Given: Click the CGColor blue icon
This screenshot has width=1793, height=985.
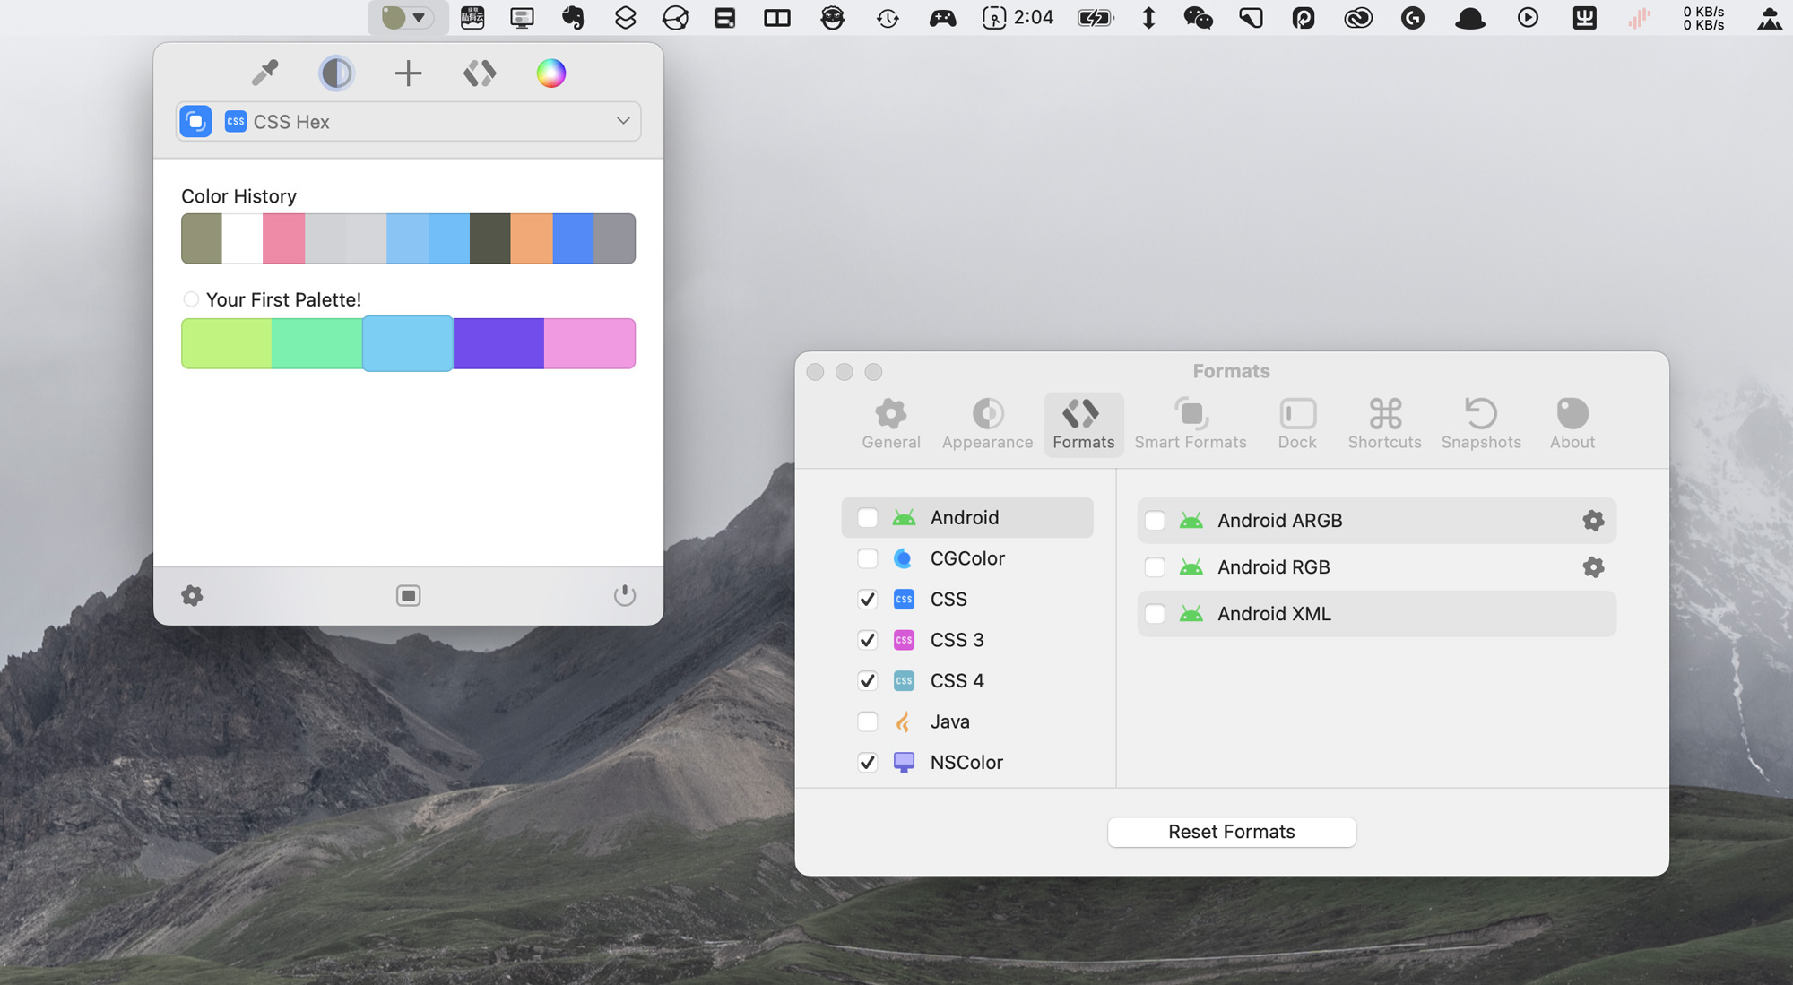Looking at the screenshot, I should pos(904,558).
